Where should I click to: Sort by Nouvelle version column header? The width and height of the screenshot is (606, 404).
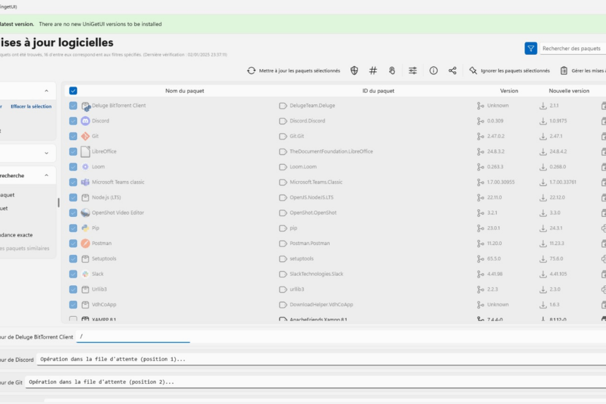pos(568,91)
